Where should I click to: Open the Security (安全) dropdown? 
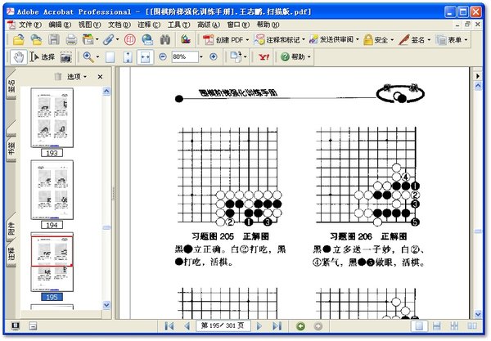(x=378, y=40)
